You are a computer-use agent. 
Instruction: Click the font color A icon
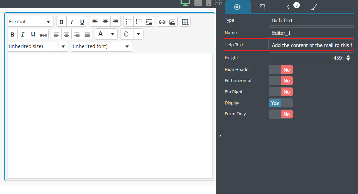100,34
